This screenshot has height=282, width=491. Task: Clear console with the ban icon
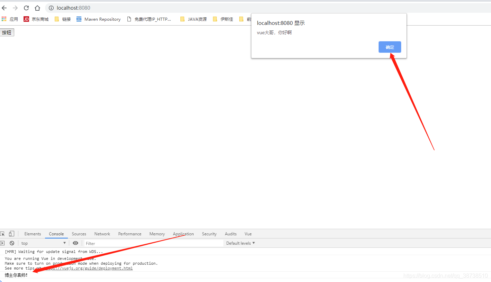tap(12, 243)
